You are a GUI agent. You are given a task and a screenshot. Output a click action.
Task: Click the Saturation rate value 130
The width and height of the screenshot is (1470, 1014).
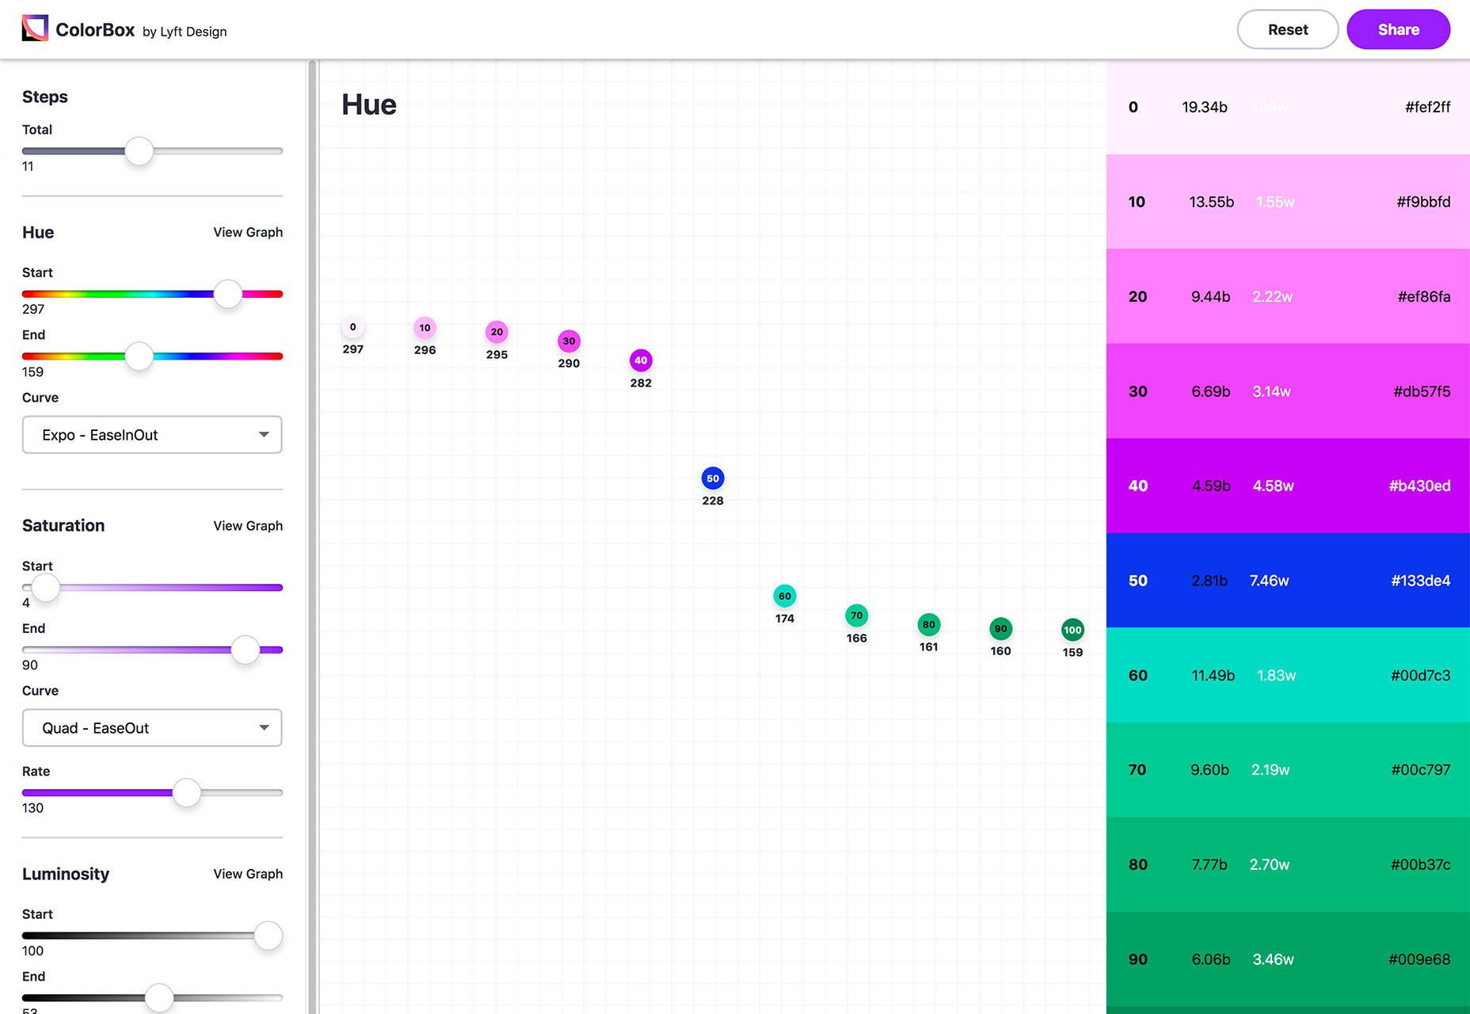(x=32, y=808)
